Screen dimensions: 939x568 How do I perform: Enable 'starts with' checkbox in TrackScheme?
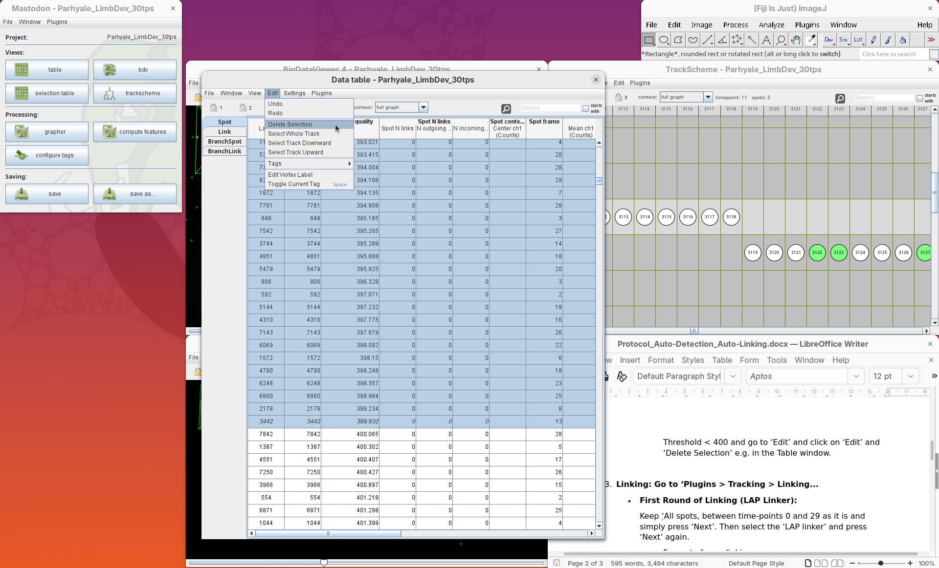pos(919,98)
